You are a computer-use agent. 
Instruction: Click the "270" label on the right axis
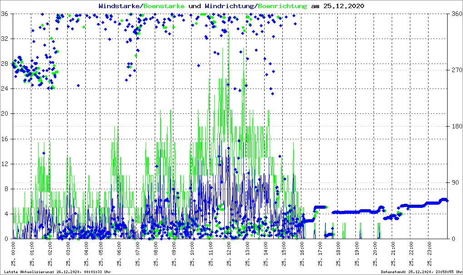pyautogui.click(x=456, y=70)
